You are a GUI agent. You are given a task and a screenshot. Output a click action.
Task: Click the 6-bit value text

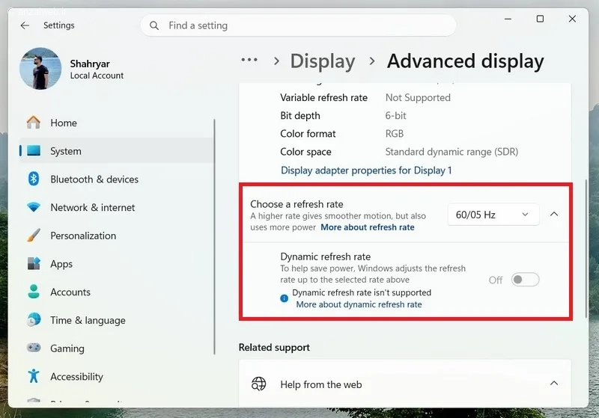tap(395, 116)
